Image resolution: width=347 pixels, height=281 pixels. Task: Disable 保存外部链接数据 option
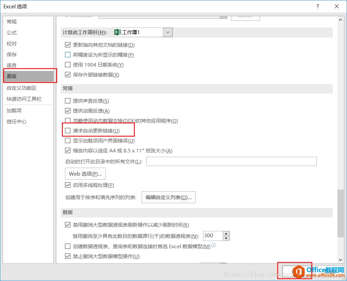[x=68, y=75]
